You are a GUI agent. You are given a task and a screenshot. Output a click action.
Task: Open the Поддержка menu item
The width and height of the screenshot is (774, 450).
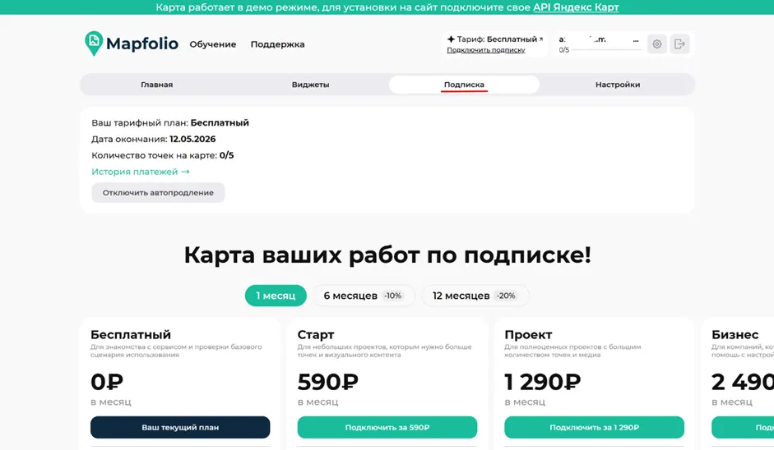tap(277, 44)
